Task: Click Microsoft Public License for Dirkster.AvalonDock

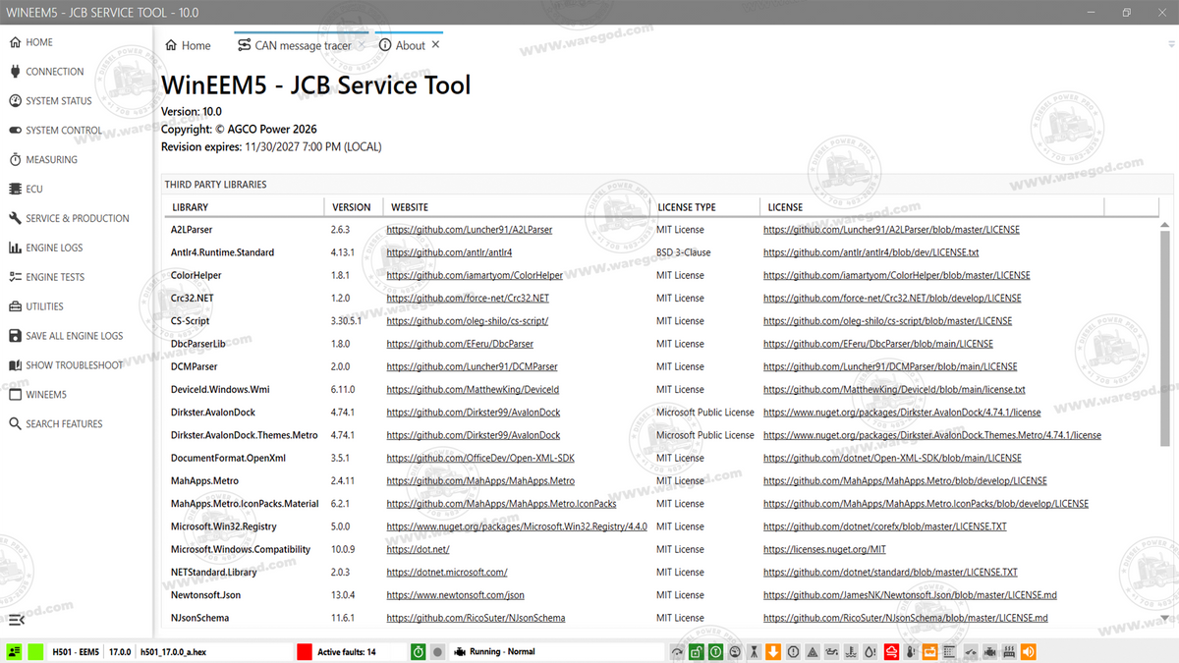Action: coord(705,413)
